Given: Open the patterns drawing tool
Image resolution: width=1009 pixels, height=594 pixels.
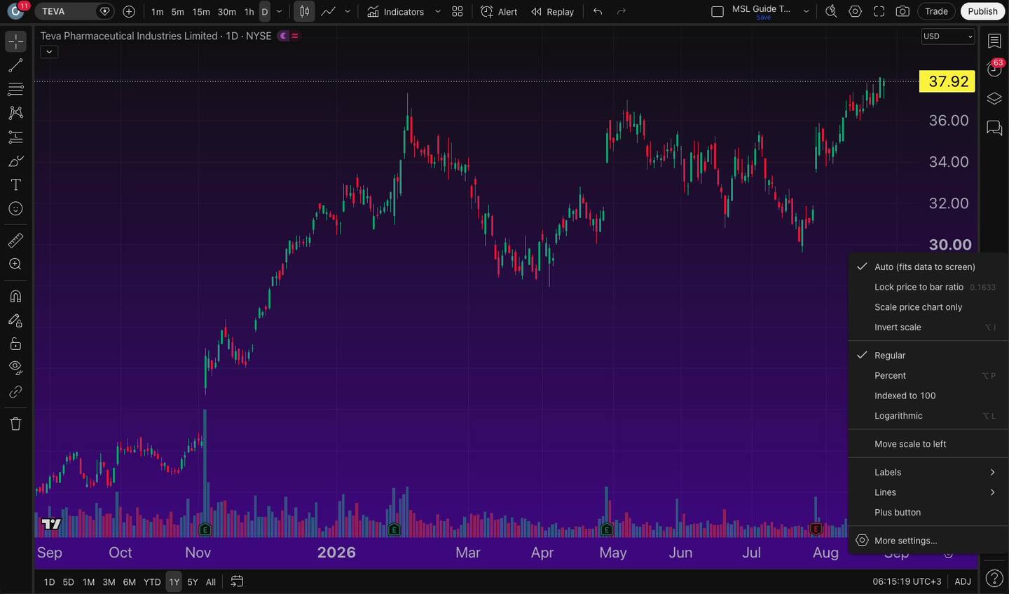Looking at the screenshot, I should (15, 113).
